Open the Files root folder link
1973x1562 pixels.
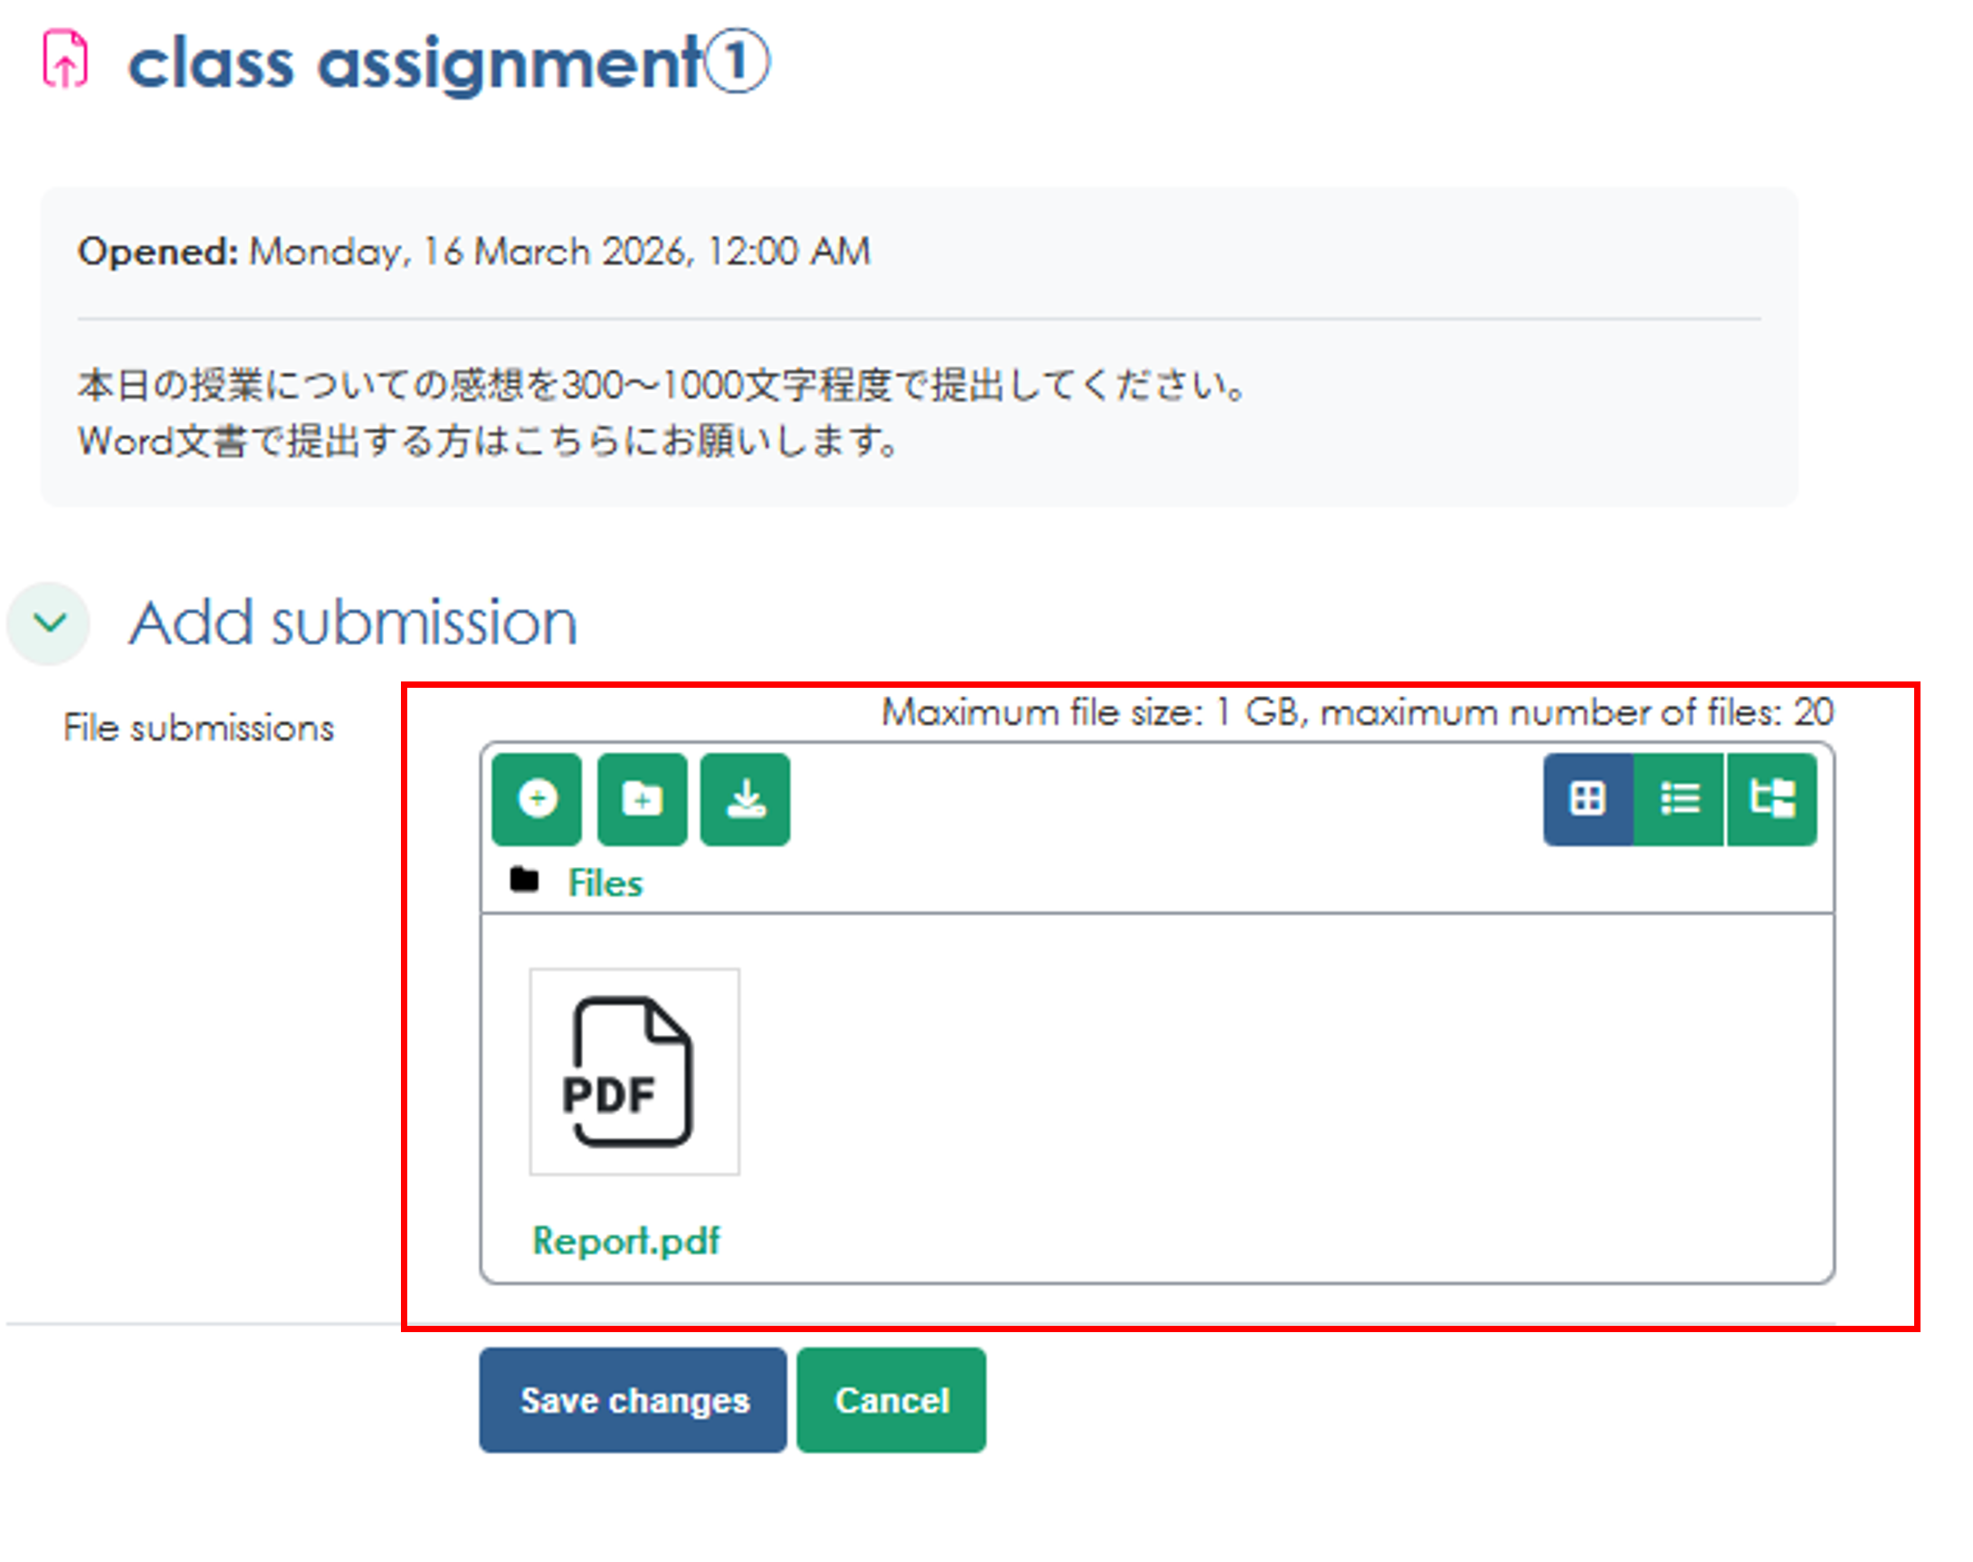coord(605,882)
